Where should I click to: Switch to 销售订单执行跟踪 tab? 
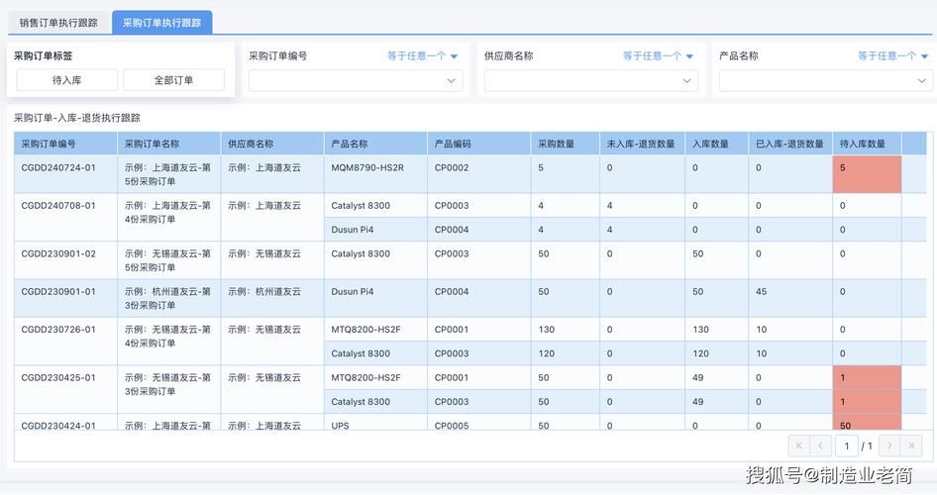pos(58,22)
